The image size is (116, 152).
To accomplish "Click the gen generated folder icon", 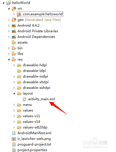I will pyautogui.click(x=14, y=20).
